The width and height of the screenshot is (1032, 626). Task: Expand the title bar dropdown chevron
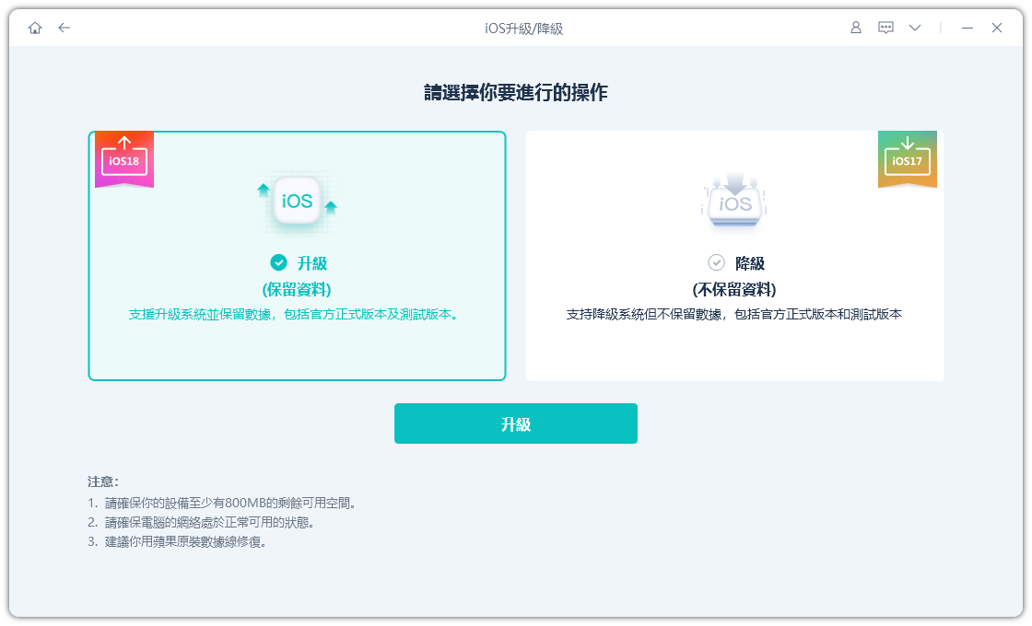(915, 28)
